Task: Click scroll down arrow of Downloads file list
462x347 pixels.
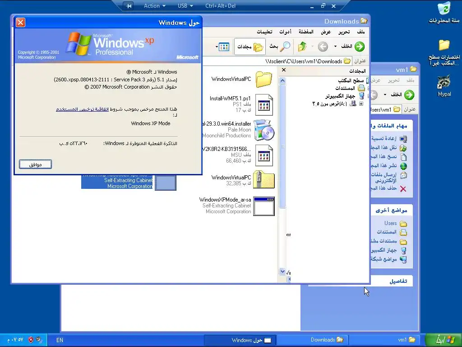Action: click(282, 272)
